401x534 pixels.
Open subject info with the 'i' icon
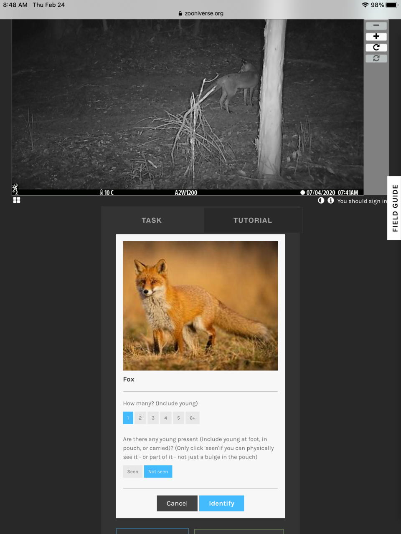(331, 200)
